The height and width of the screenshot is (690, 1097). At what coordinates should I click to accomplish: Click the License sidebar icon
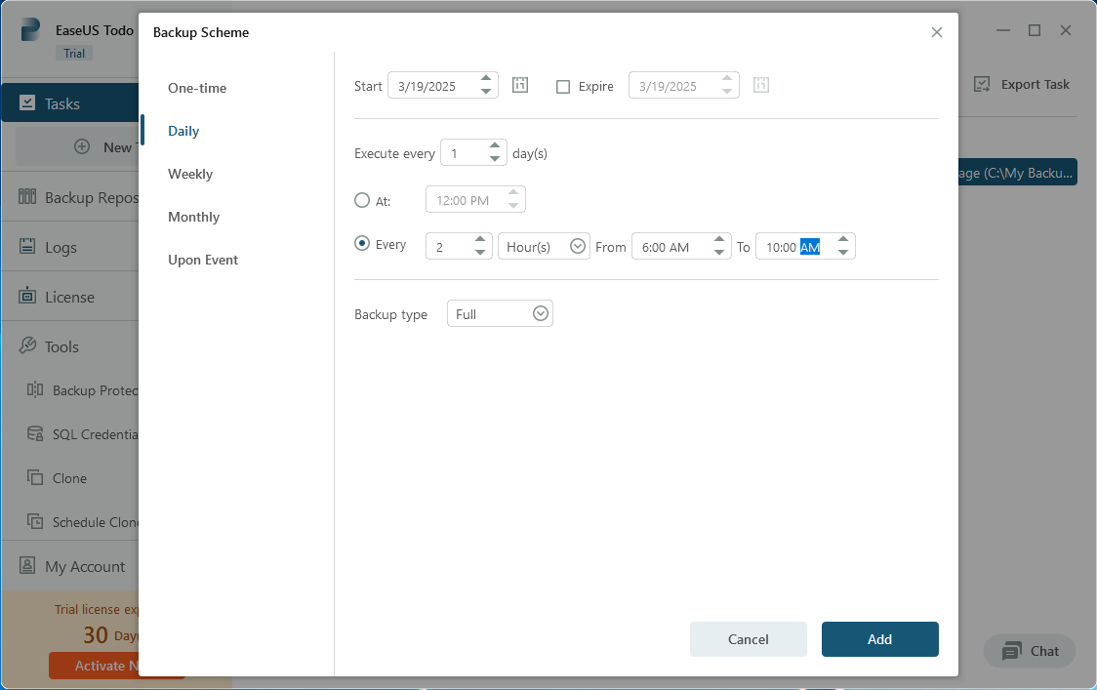27,296
